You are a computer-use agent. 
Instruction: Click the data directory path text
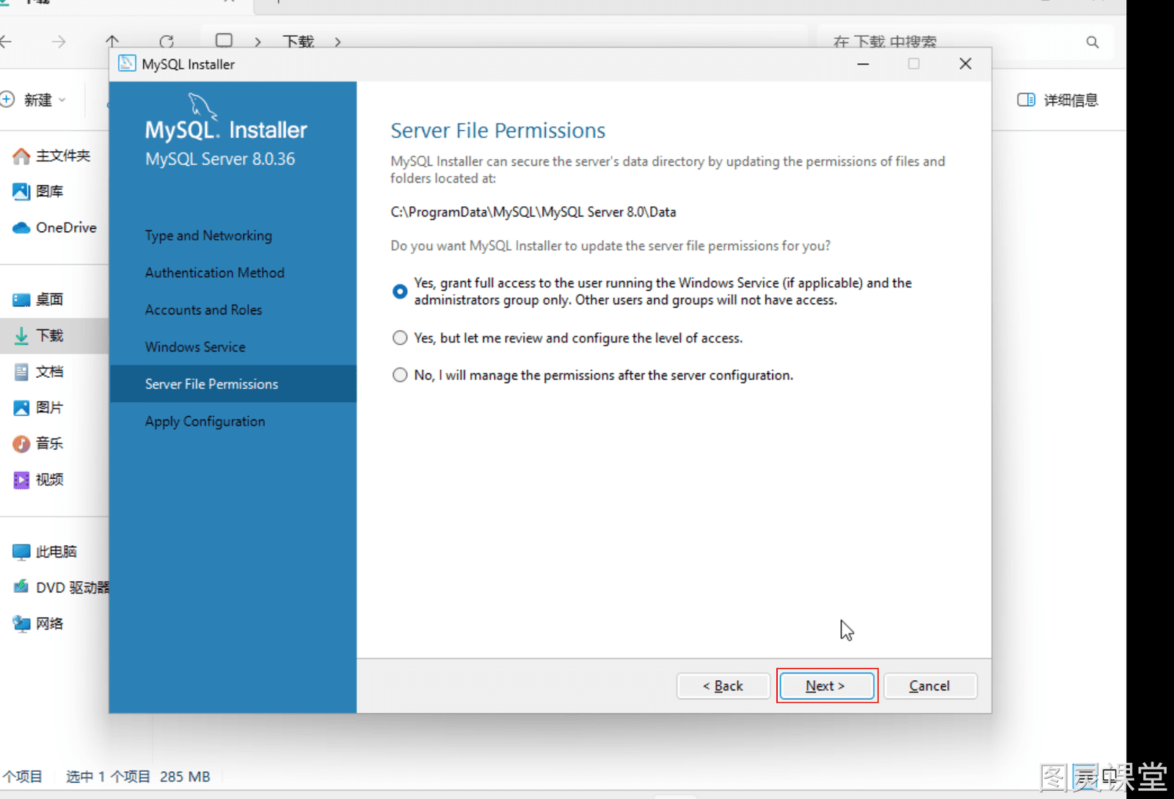pyautogui.click(x=533, y=212)
